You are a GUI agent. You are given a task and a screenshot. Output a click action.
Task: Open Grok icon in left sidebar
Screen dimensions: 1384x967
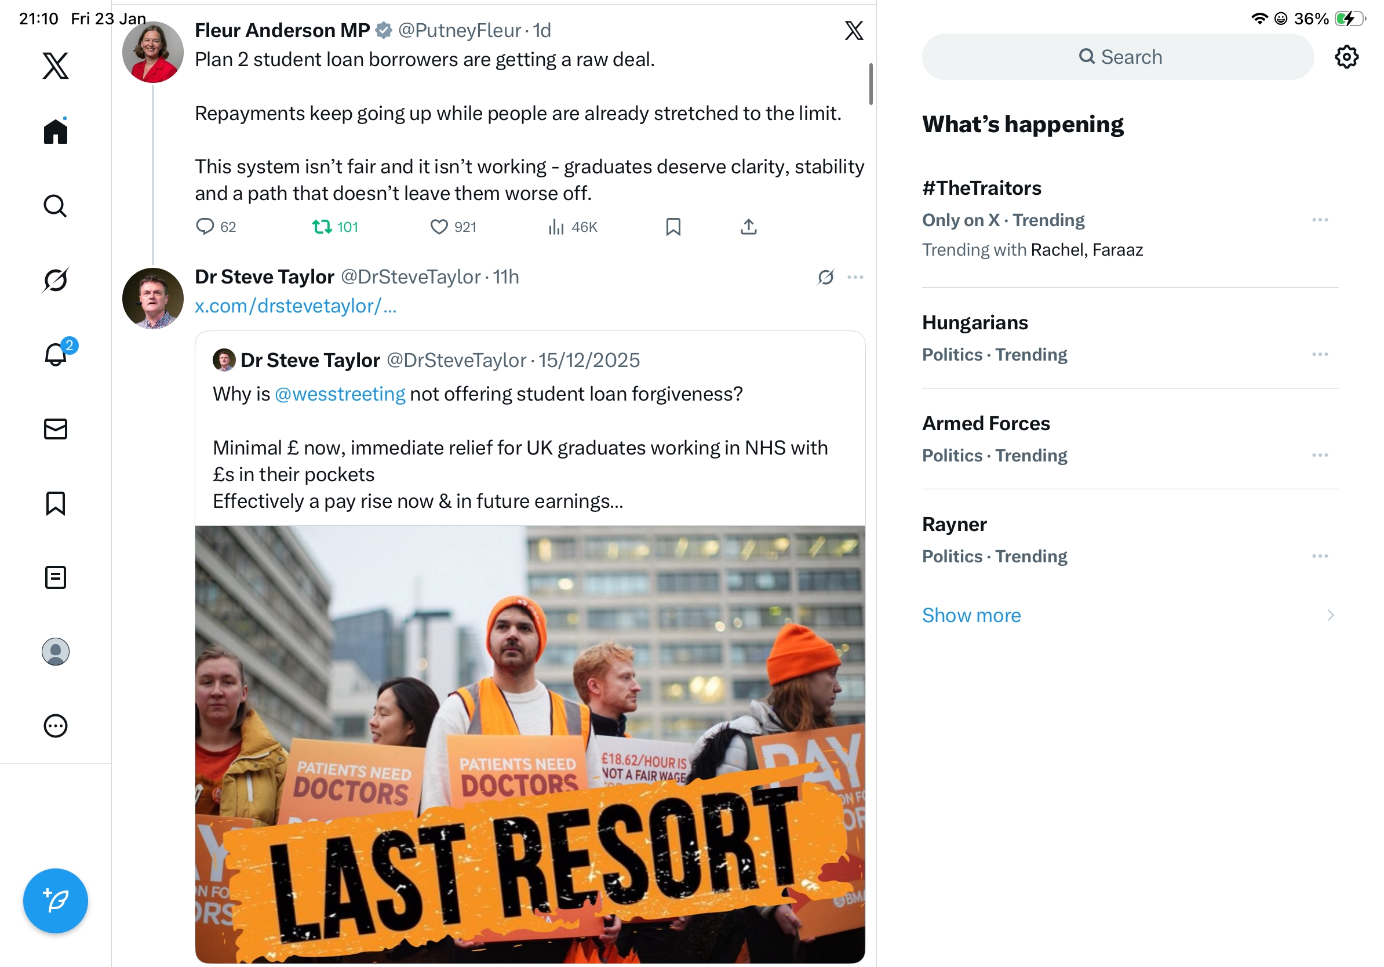click(56, 280)
